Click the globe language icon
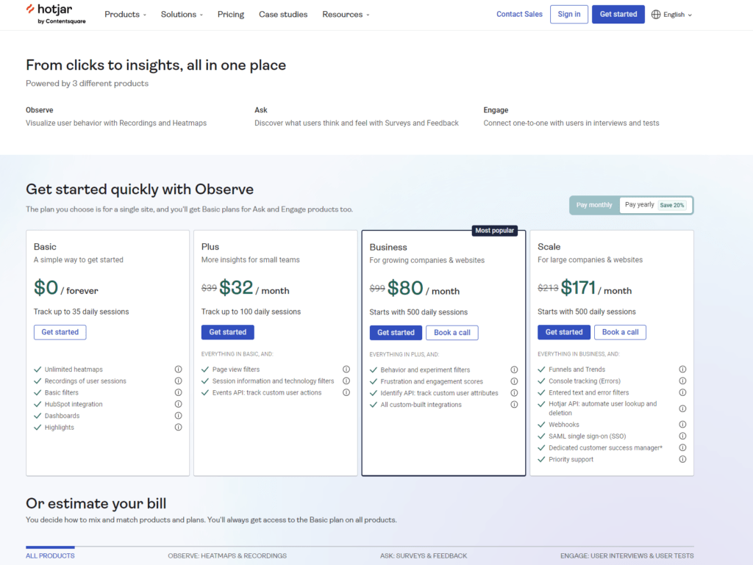753x565 pixels. (x=656, y=15)
